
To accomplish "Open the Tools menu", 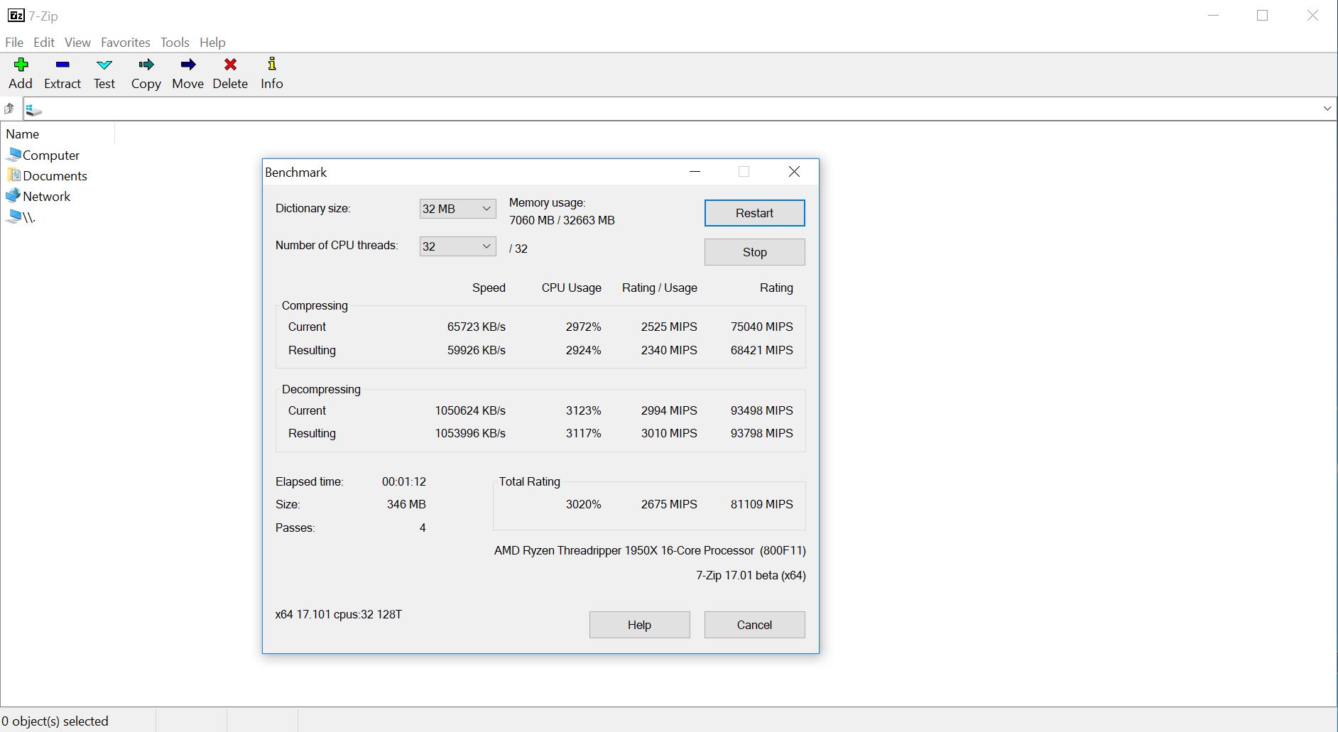I will pyautogui.click(x=175, y=43).
